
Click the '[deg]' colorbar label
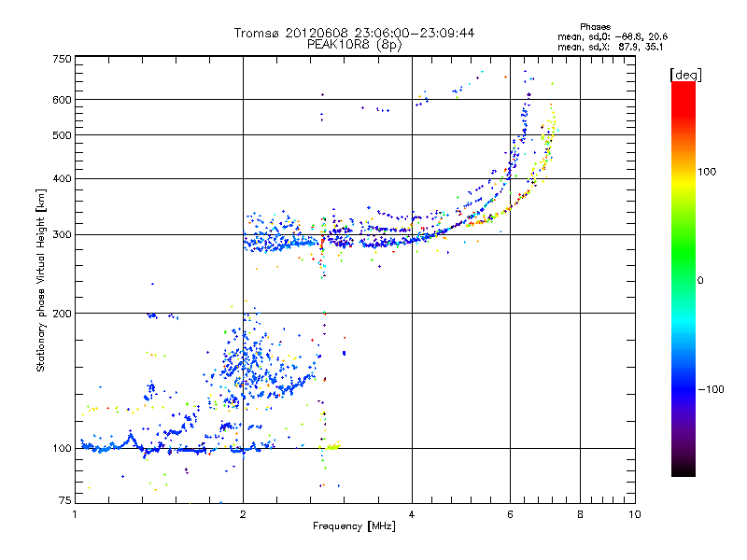pos(685,75)
